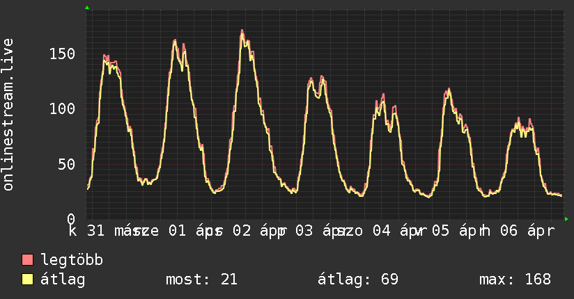This screenshot has width=574, height=299.
Task: Click the green arrow atop the y-axis
Action: (87, 8)
